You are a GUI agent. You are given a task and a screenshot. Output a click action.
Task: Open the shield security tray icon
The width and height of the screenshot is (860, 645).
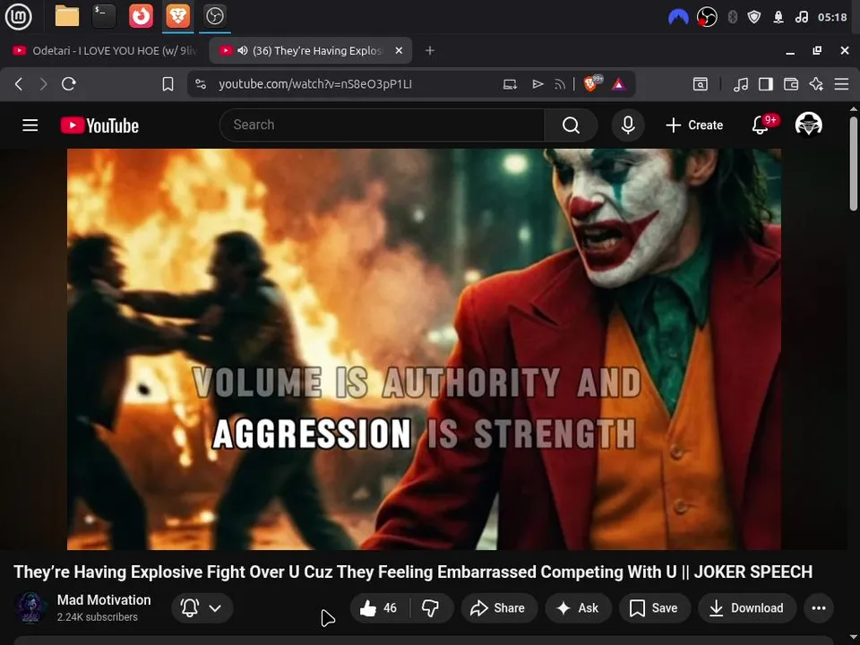click(x=754, y=17)
